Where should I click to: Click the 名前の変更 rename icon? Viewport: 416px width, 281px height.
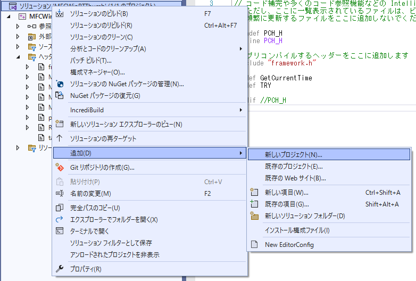pos(60,193)
